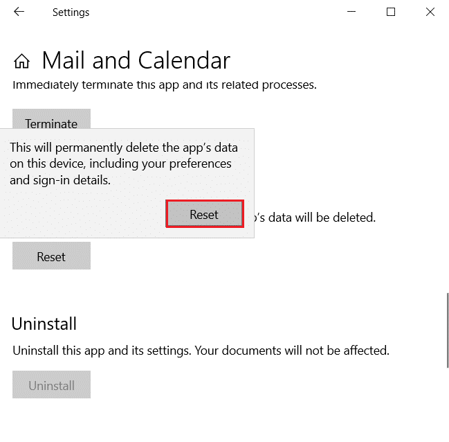This screenshot has width=449, height=442.
Task: Click the 'Settings' title bar label
Action: tap(71, 12)
